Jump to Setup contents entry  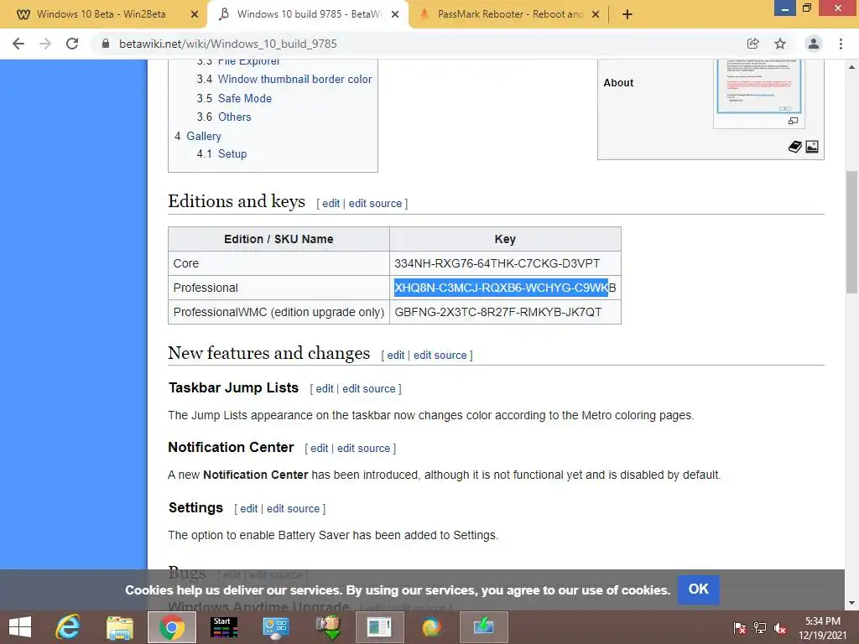tap(232, 154)
